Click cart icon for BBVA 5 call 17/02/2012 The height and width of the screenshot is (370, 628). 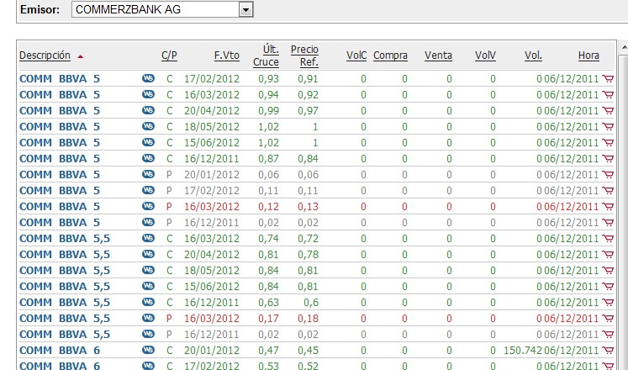click(608, 79)
